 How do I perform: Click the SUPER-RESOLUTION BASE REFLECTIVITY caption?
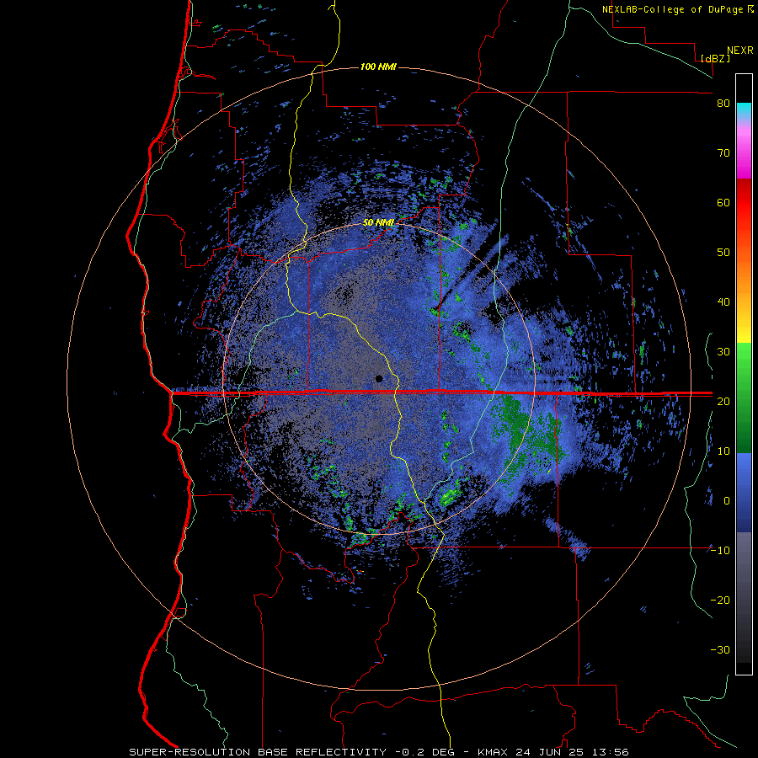coord(258,752)
